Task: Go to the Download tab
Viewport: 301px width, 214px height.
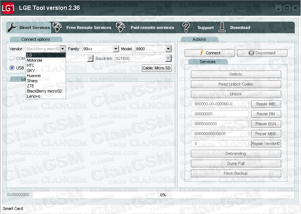Action: pyautogui.click(x=235, y=28)
